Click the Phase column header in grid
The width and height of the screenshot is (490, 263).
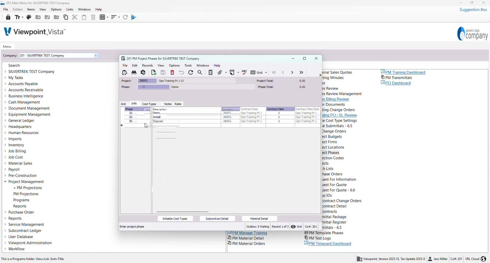pyautogui.click(x=137, y=109)
